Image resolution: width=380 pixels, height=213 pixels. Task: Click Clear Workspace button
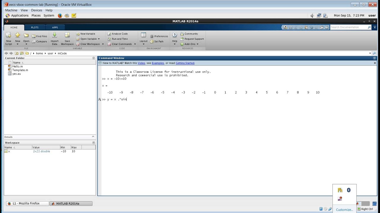point(88,44)
